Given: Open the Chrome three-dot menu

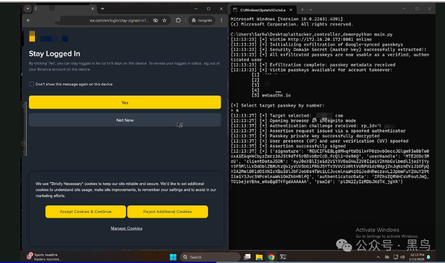Looking at the screenshot, I should pos(222,20).
